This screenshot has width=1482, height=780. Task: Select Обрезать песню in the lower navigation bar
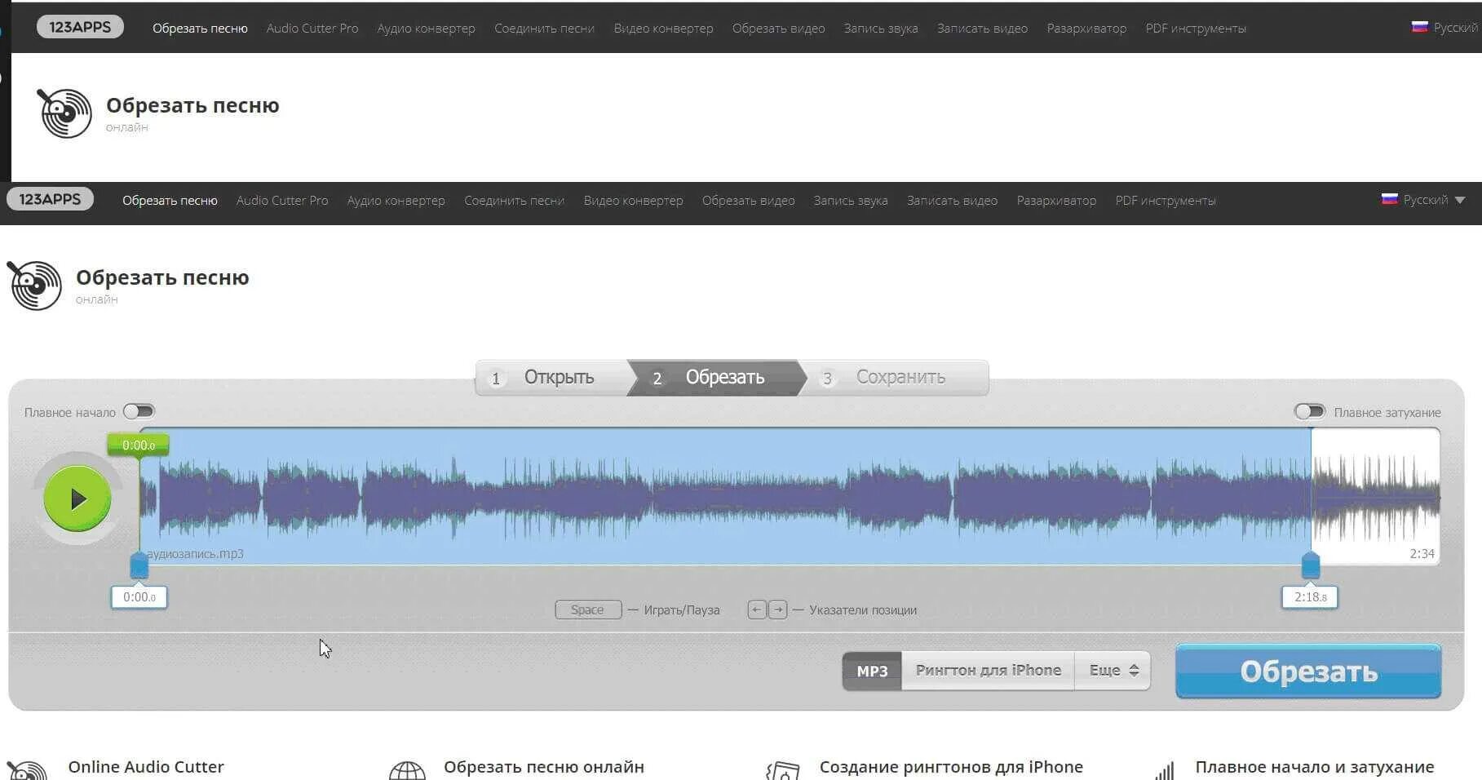[x=170, y=200]
